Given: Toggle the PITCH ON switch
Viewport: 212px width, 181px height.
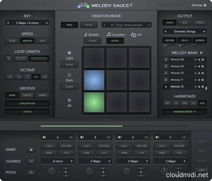Looking at the screenshot, I should point(31,172).
